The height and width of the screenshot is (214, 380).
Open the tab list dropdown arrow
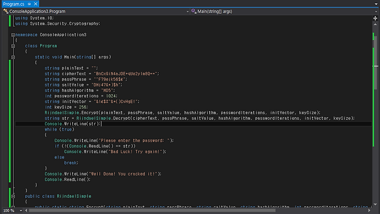point(376,4)
